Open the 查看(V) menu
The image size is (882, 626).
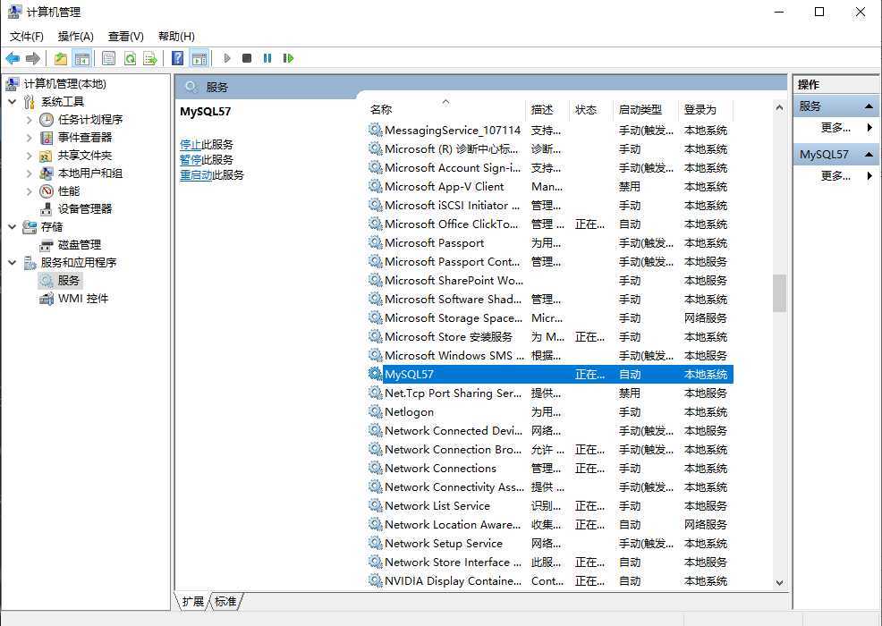click(125, 37)
